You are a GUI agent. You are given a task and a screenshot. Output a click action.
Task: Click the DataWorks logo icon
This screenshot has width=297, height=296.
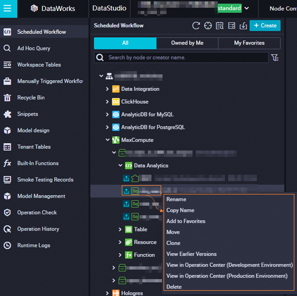point(34,8)
